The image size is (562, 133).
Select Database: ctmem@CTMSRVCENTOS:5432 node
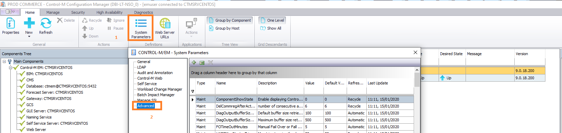coord(61,86)
